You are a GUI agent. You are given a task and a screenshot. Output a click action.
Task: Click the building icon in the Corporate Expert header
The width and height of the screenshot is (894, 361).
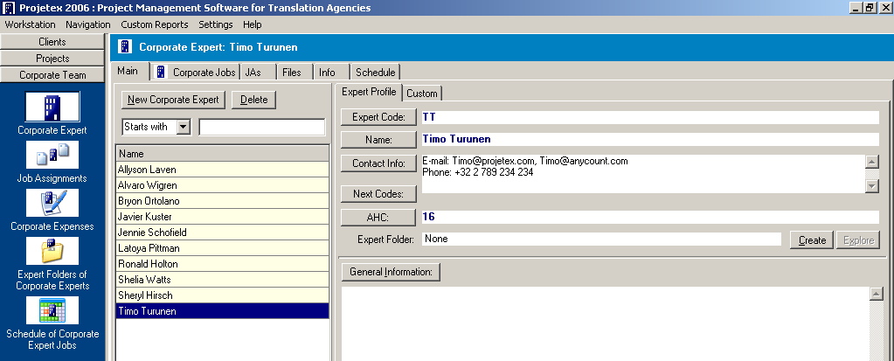[125, 47]
